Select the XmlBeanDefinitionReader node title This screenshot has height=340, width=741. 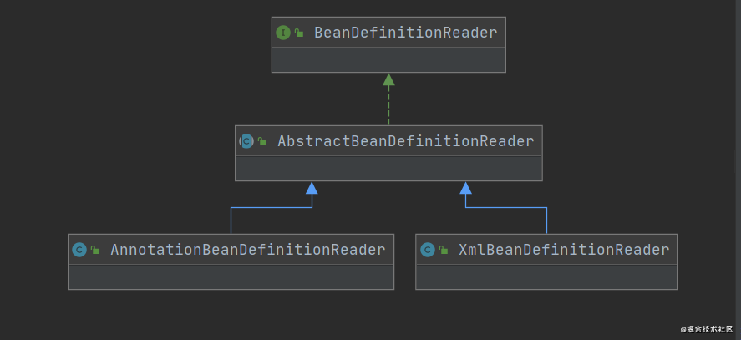[564, 250]
